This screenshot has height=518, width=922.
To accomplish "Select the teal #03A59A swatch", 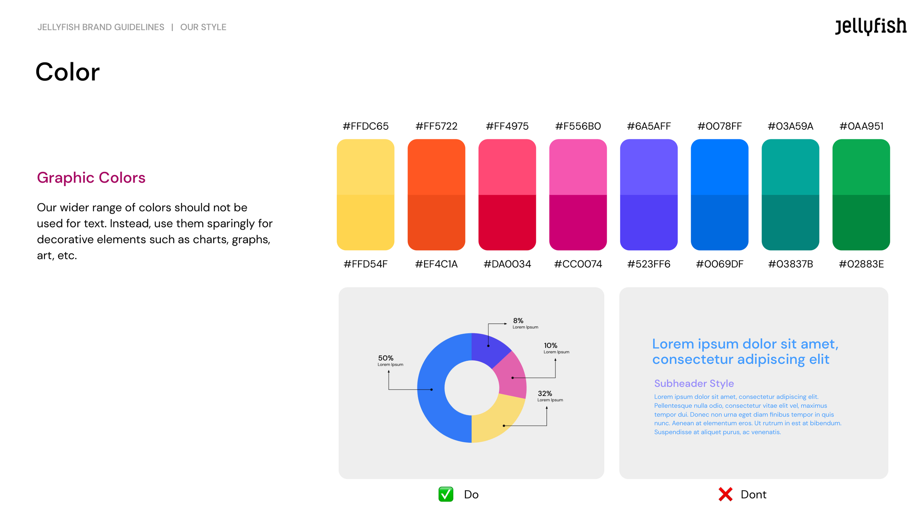I will (790, 167).
